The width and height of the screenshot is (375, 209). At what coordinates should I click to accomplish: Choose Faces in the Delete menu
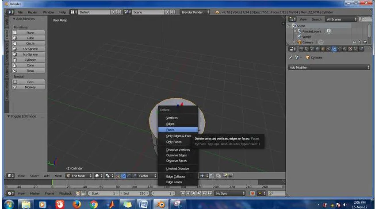pos(178,130)
